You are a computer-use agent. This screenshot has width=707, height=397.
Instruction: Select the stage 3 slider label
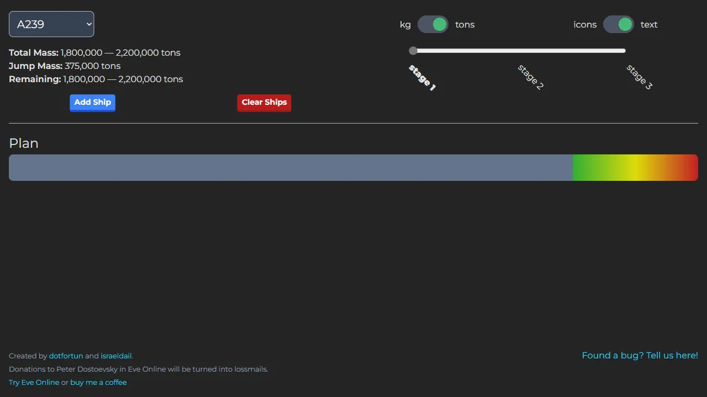[639, 77]
